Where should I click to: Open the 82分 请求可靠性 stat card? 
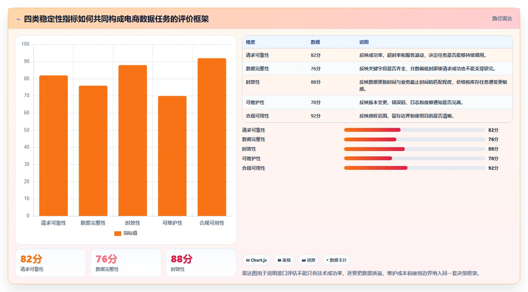pyautogui.click(x=50, y=263)
